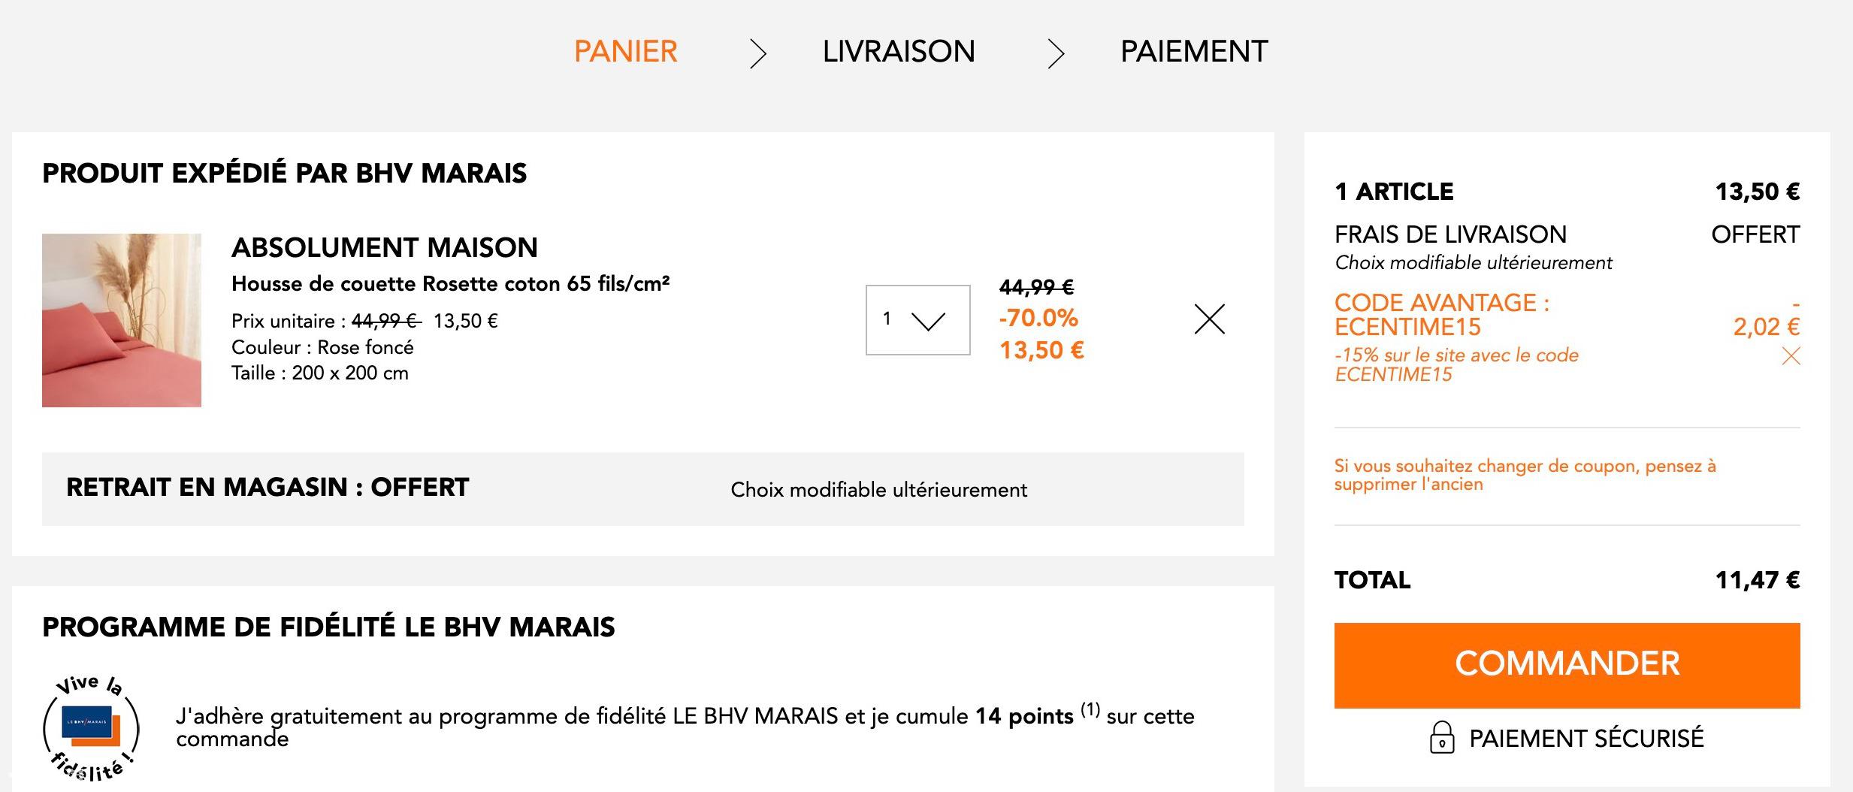Remove the Rosette duvet cover from cart
Image resolution: width=1853 pixels, height=792 pixels.
(1209, 319)
